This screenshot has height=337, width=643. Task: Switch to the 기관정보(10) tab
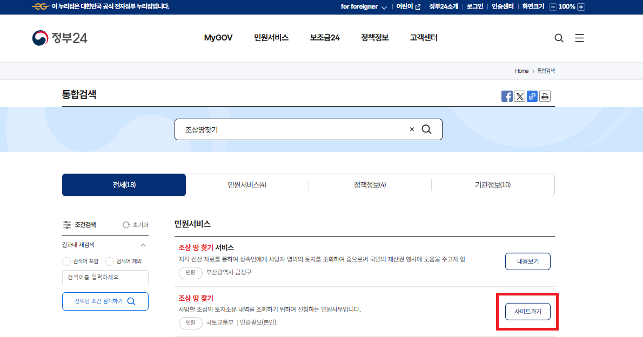493,184
